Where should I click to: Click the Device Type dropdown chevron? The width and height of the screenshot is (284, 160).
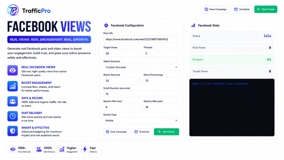tap(176, 120)
